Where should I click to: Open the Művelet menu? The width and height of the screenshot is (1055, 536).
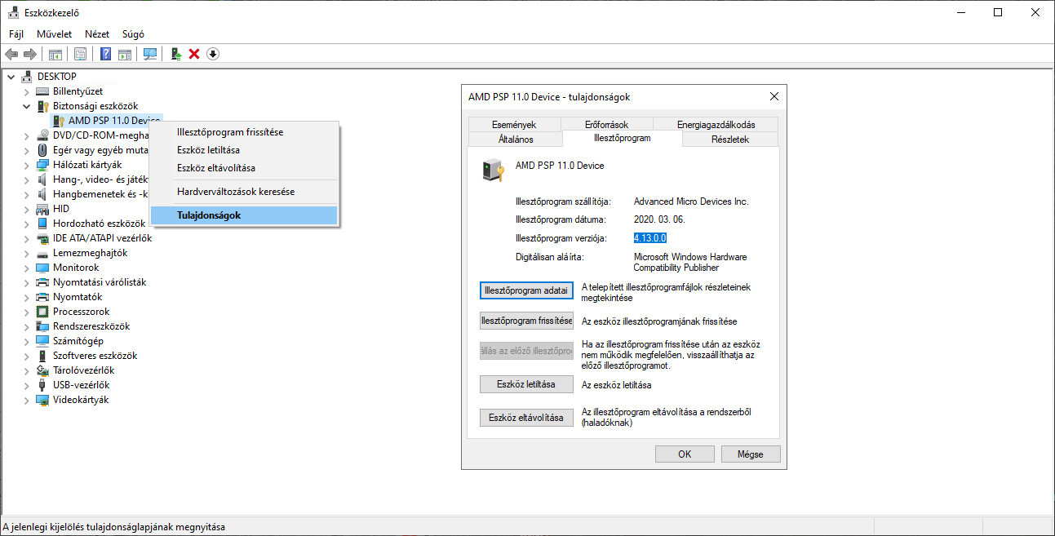[55, 34]
